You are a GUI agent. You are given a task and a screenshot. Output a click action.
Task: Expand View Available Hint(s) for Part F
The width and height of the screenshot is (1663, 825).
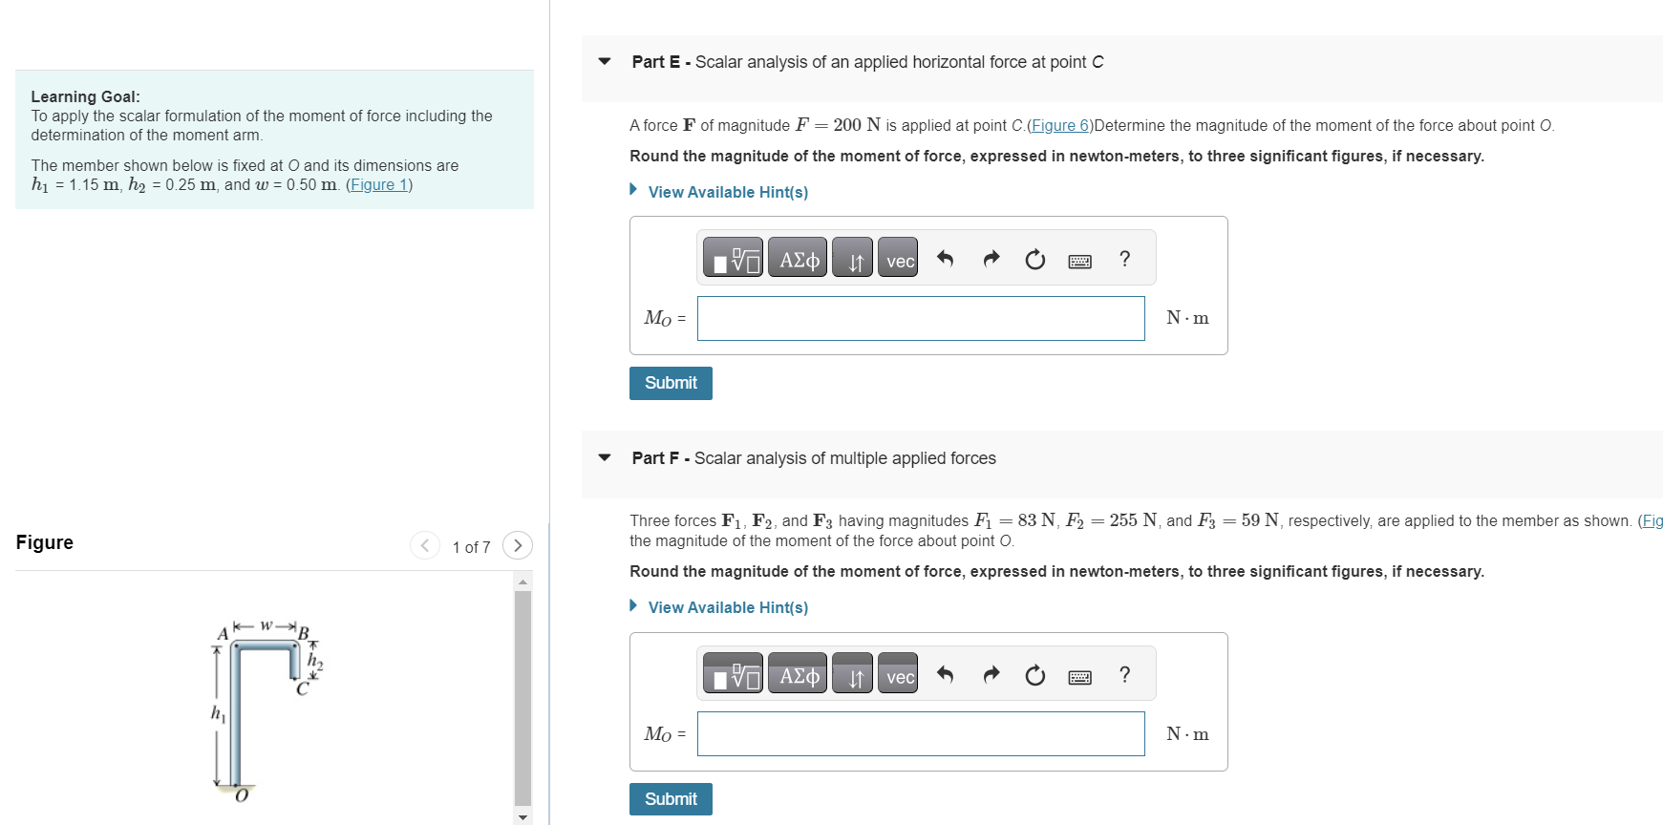pyautogui.click(x=728, y=606)
